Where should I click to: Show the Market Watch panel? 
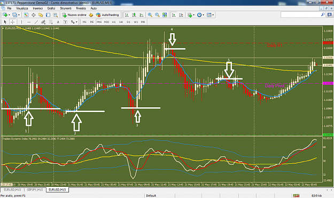click(x=26, y=15)
